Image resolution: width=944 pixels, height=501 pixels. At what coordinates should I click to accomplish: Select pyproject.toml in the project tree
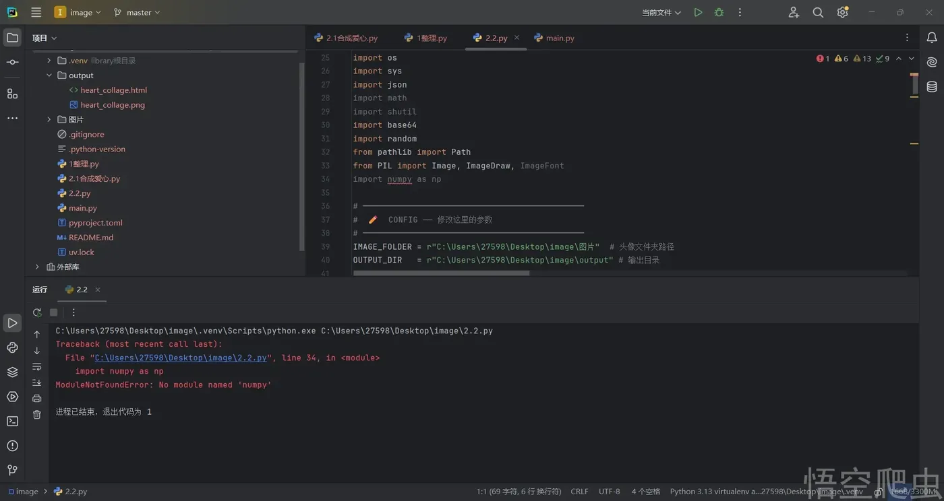pyautogui.click(x=96, y=223)
